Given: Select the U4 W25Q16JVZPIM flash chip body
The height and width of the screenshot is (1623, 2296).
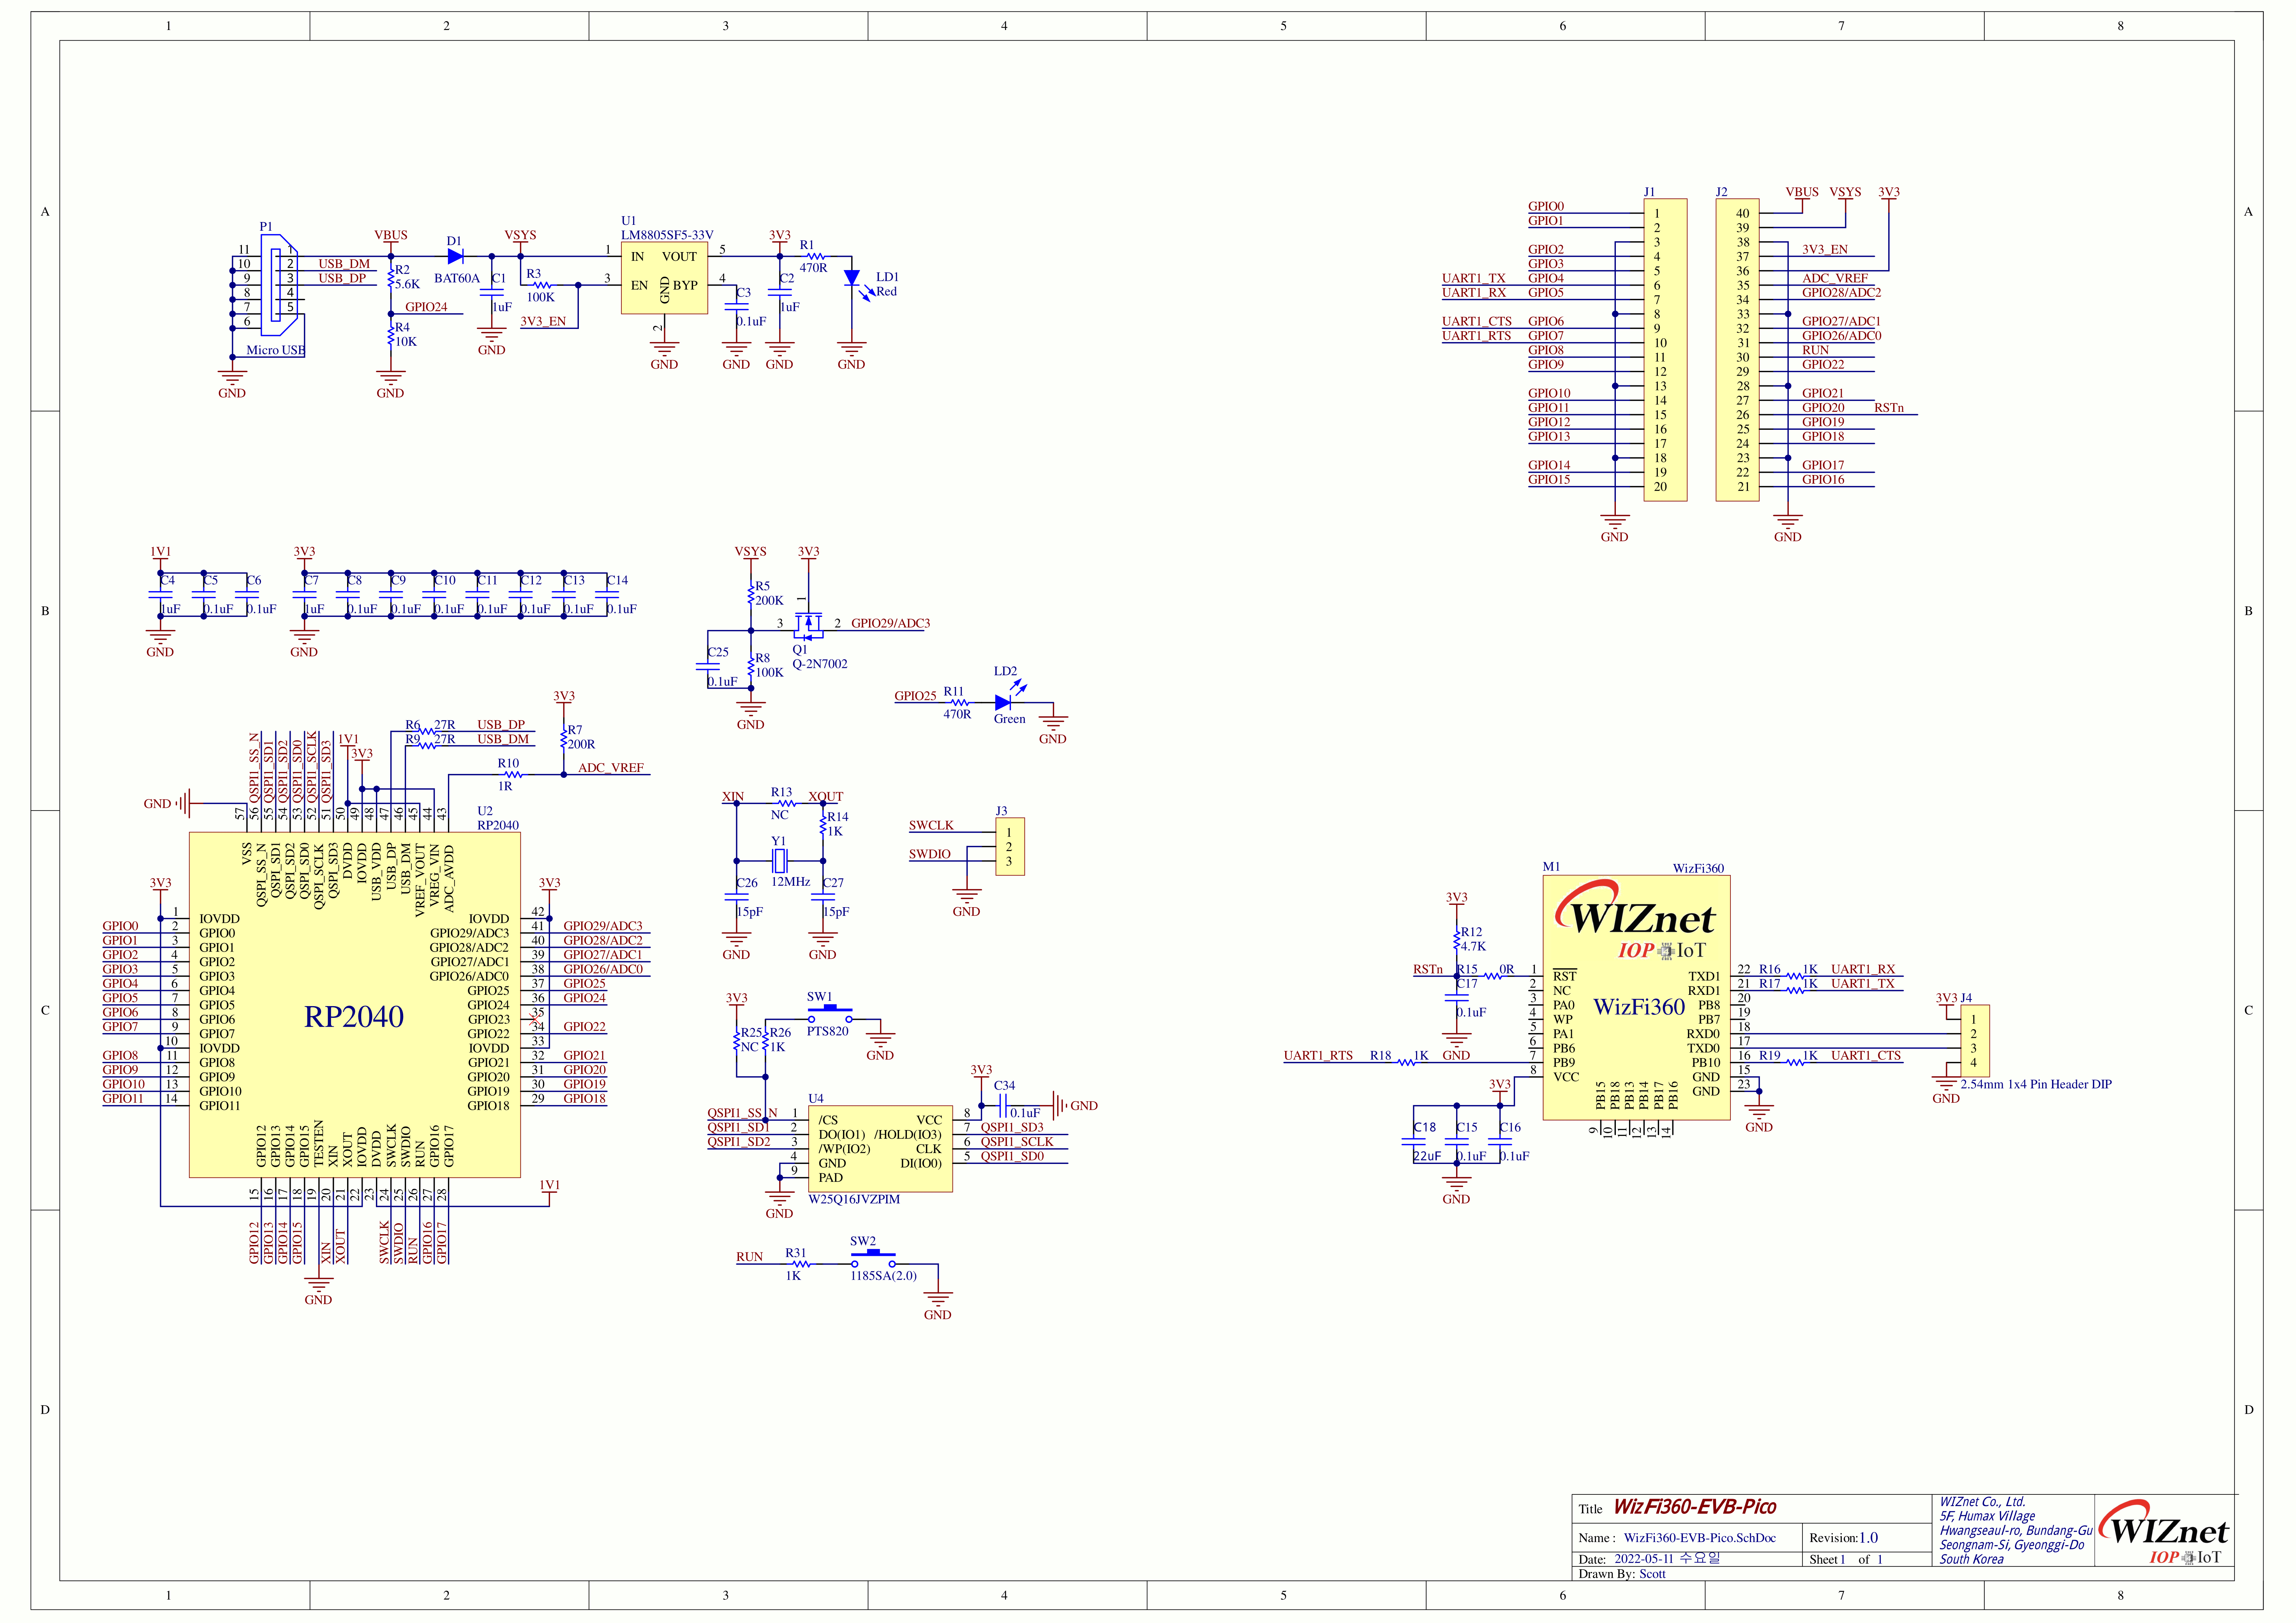Looking at the screenshot, I should pyautogui.click(x=880, y=1149).
